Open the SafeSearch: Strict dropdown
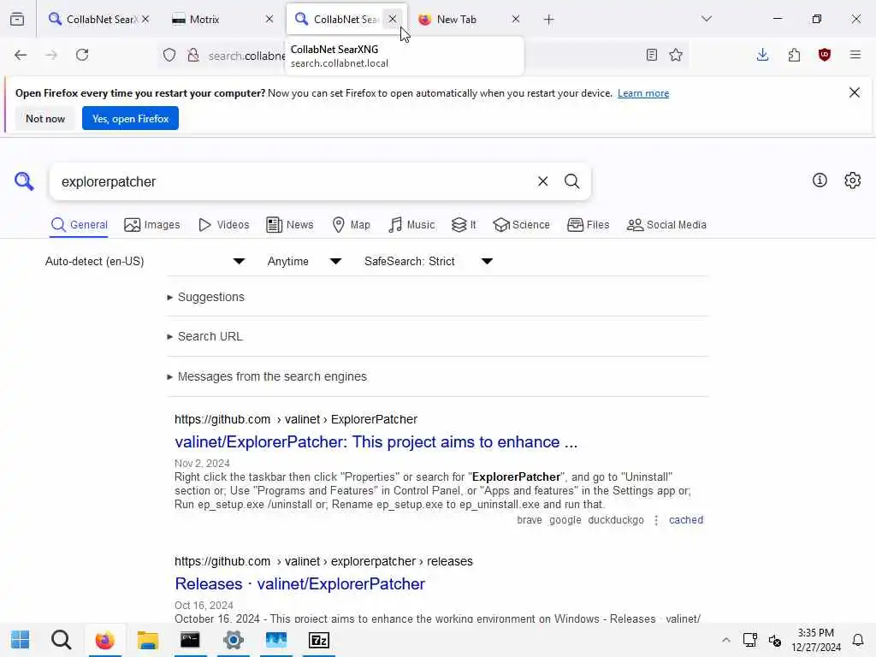 (428, 262)
